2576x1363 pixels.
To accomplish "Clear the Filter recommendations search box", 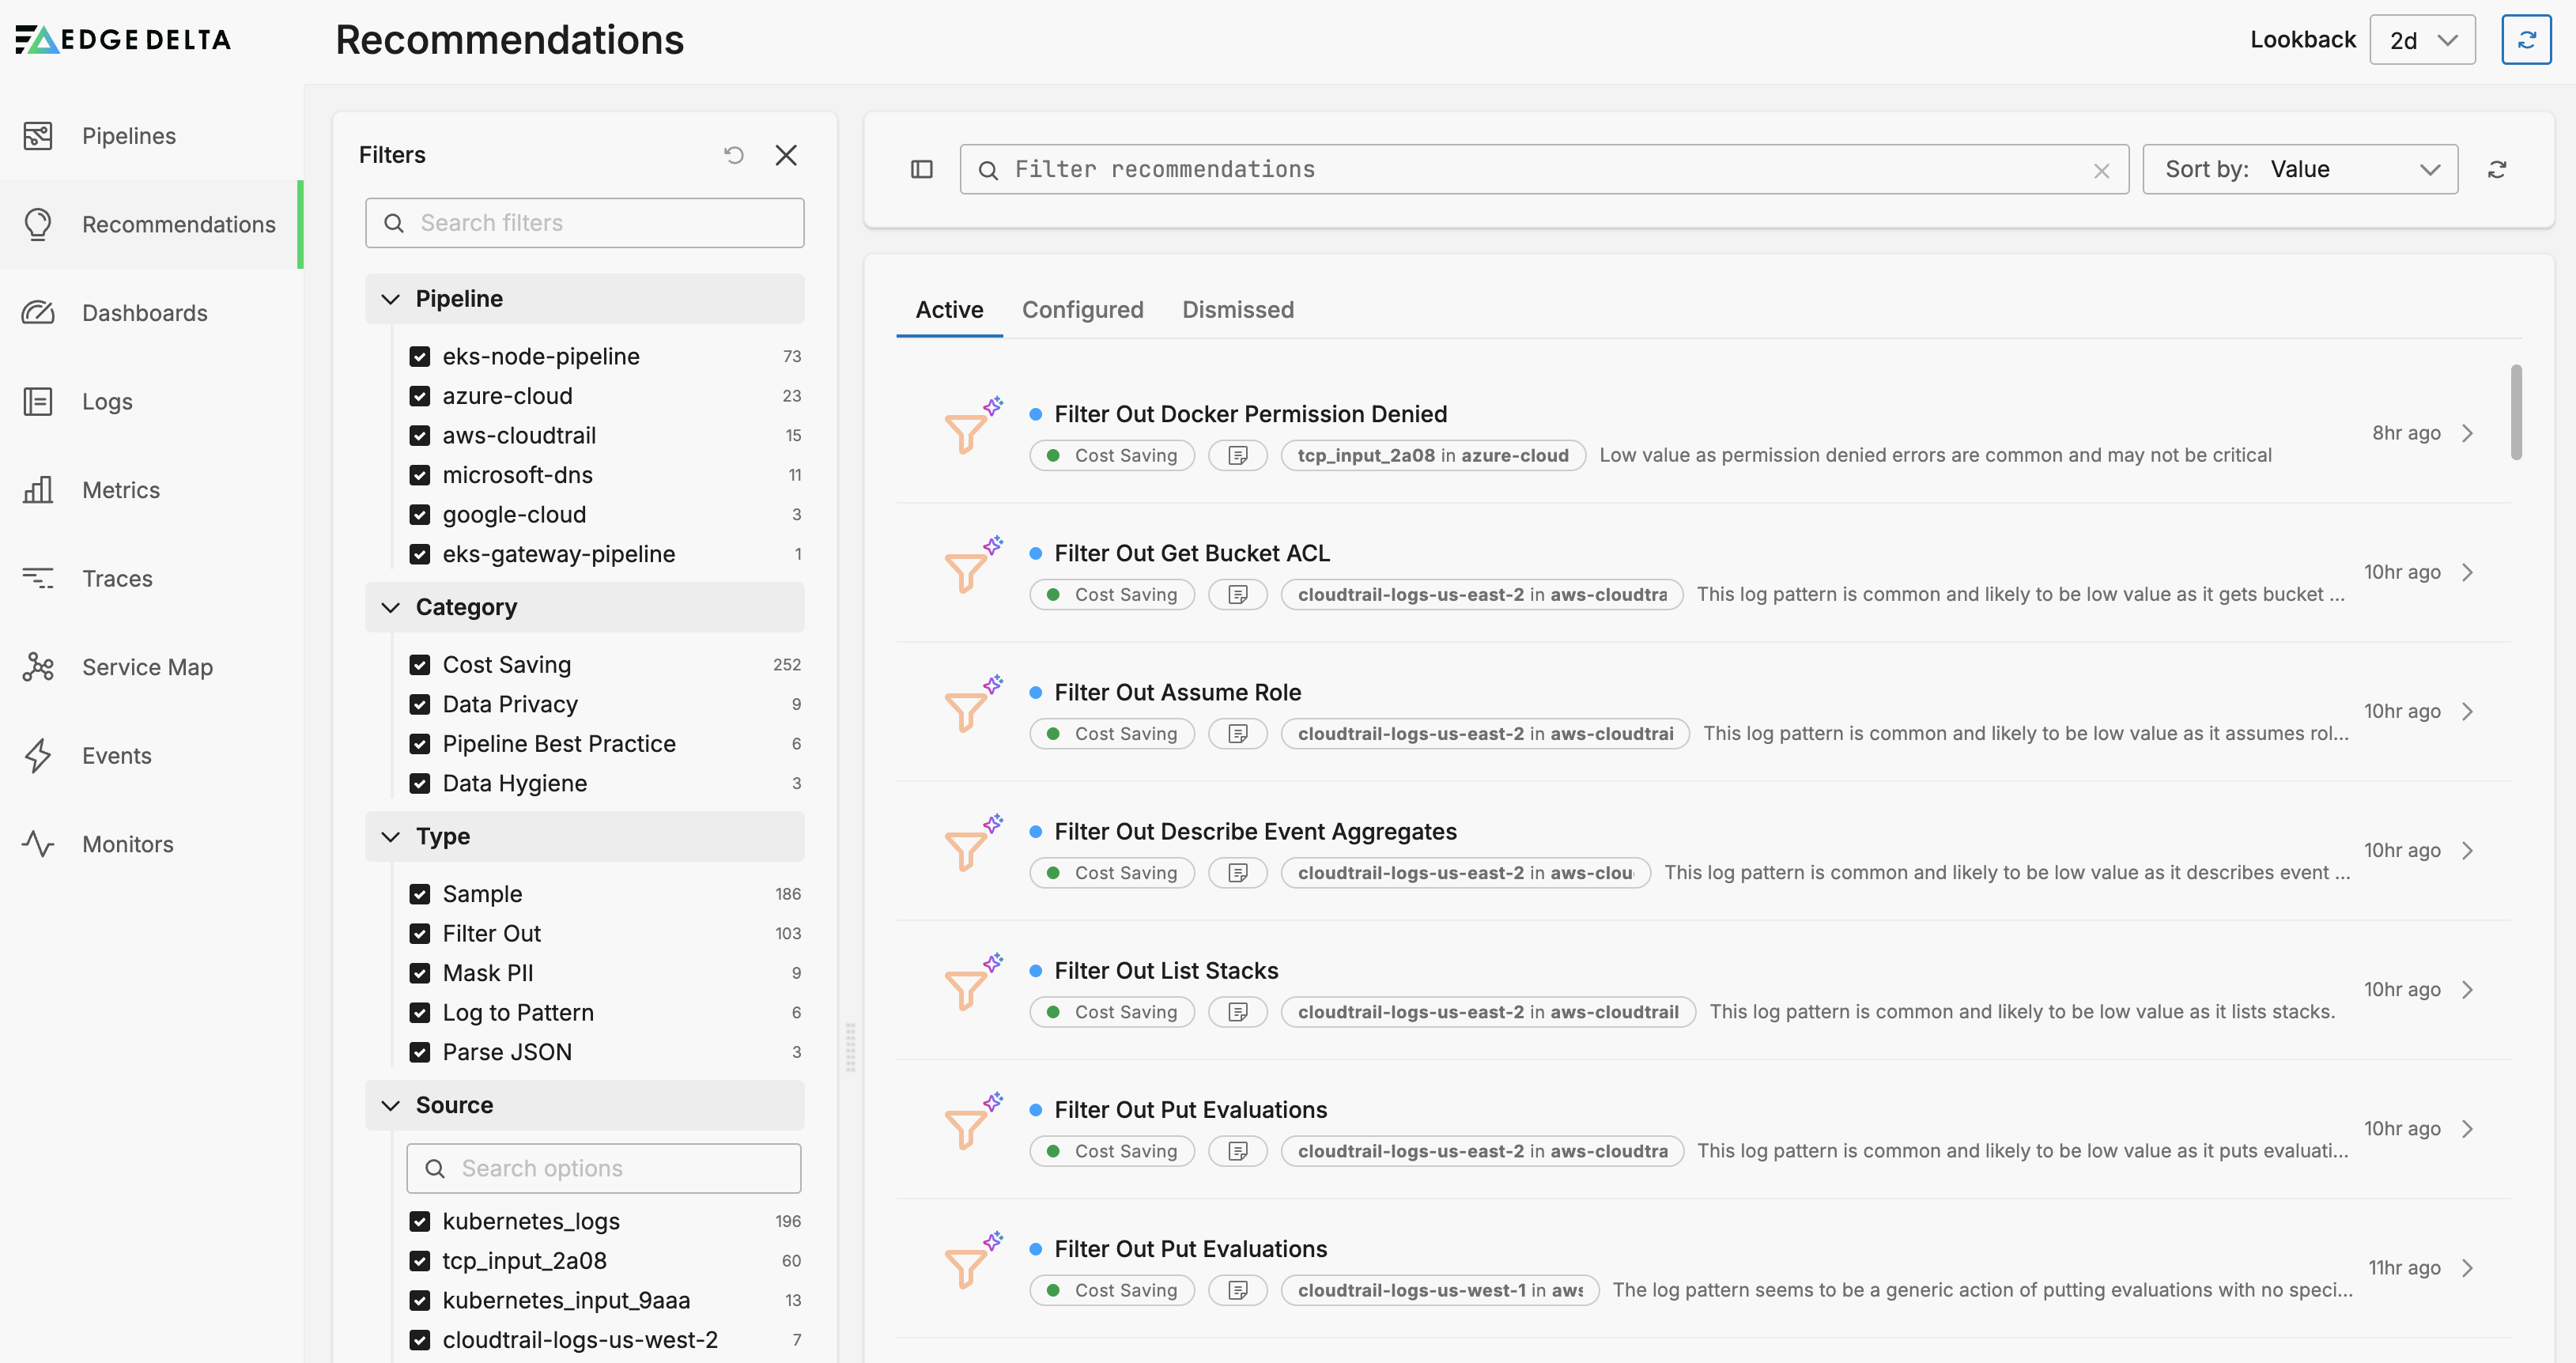I will click(2101, 171).
